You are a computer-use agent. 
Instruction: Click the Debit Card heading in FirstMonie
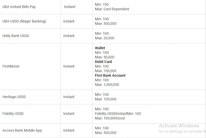point(103,62)
